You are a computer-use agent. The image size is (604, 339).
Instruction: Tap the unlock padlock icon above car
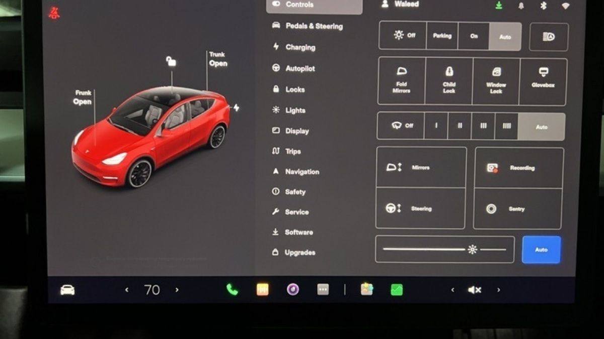pos(171,61)
